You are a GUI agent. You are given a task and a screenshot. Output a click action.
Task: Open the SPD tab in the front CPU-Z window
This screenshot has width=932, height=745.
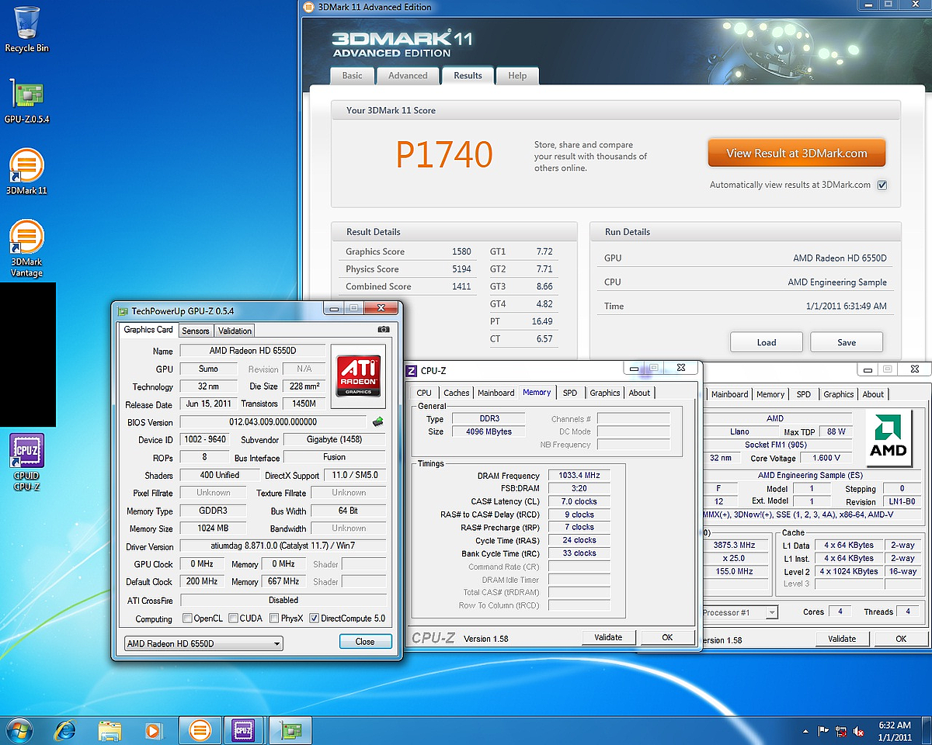570,393
